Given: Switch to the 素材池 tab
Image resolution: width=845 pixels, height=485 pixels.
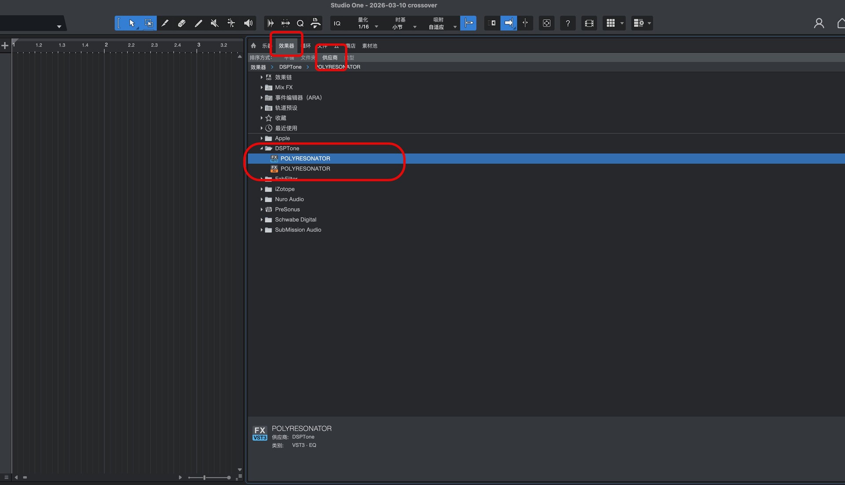Looking at the screenshot, I should [x=369, y=46].
